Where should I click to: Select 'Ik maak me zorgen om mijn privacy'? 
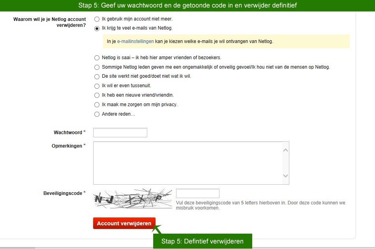[x=97, y=105]
